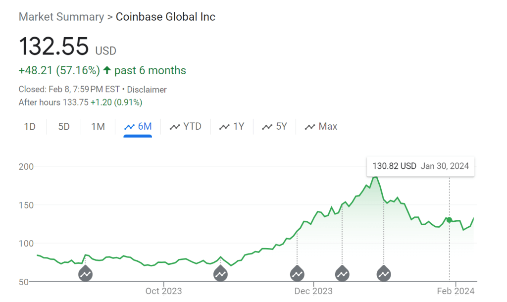The height and width of the screenshot is (302, 507).
Task: Select the rightmost news marker below the peak
Action: pos(384,273)
